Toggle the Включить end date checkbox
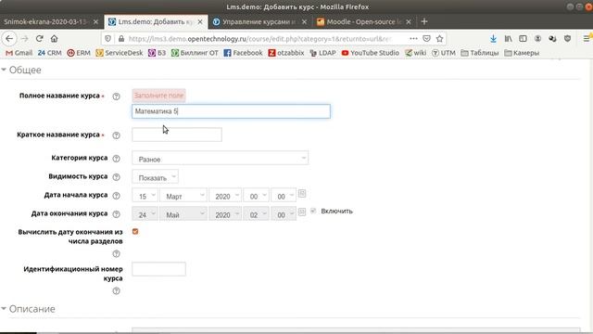Viewport: 593px width, 334px height. pos(313,211)
